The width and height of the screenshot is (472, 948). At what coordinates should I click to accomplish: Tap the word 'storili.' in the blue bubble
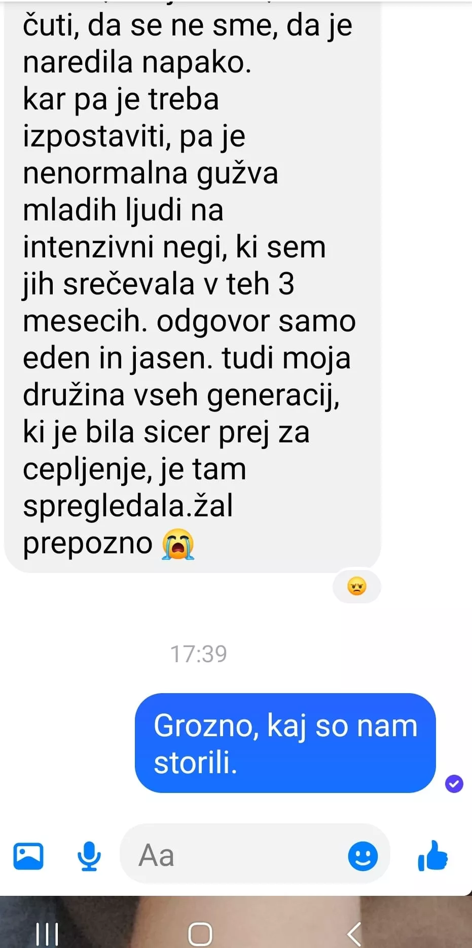[x=196, y=763]
